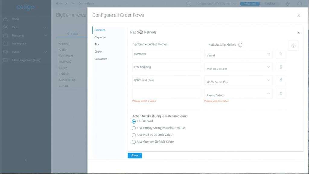Switch environment to Sandbox
Image resolution: width=309 pixels, height=174 pixels.
pyautogui.click(x=270, y=4)
